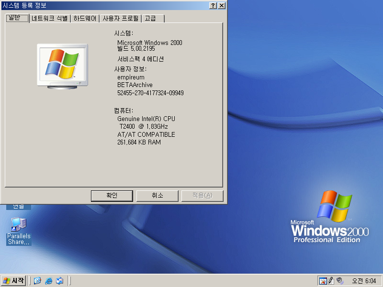The height and width of the screenshot is (287, 383).
Task: Click the help question mark button
Action: click(213, 5)
